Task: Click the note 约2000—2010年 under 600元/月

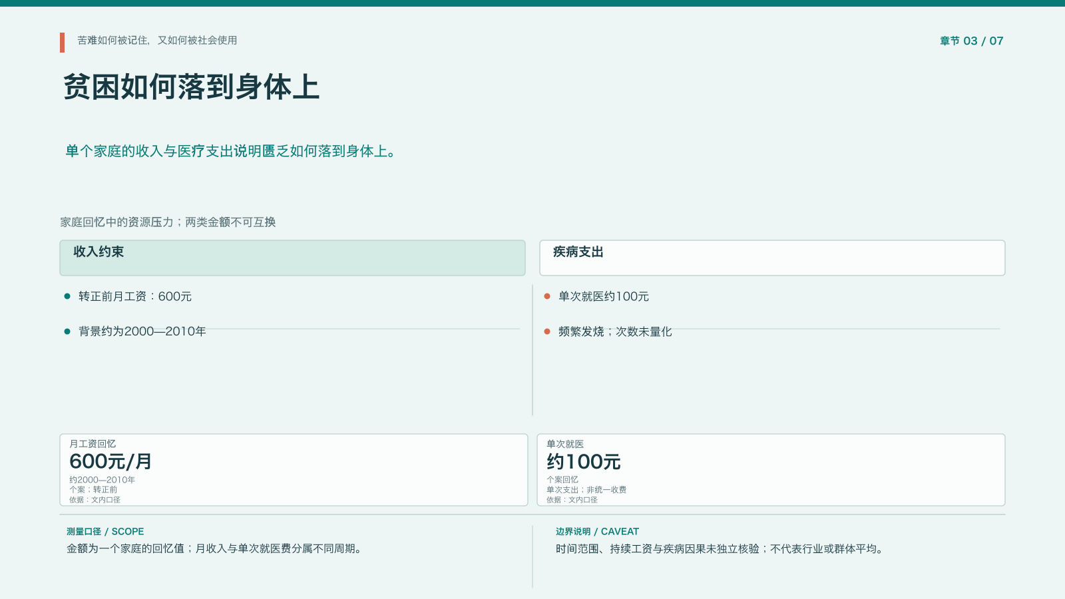Action: [x=102, y=480]
